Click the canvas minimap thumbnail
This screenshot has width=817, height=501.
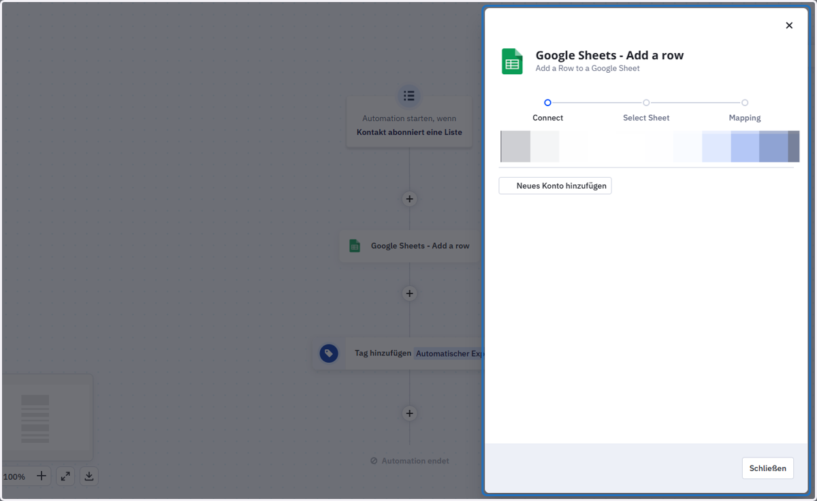pos(47,417)
